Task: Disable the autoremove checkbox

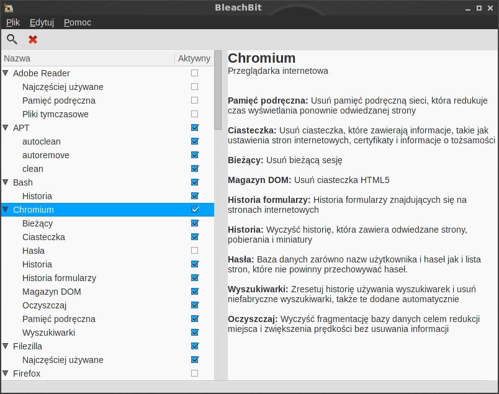Action: tap(194, 155)
